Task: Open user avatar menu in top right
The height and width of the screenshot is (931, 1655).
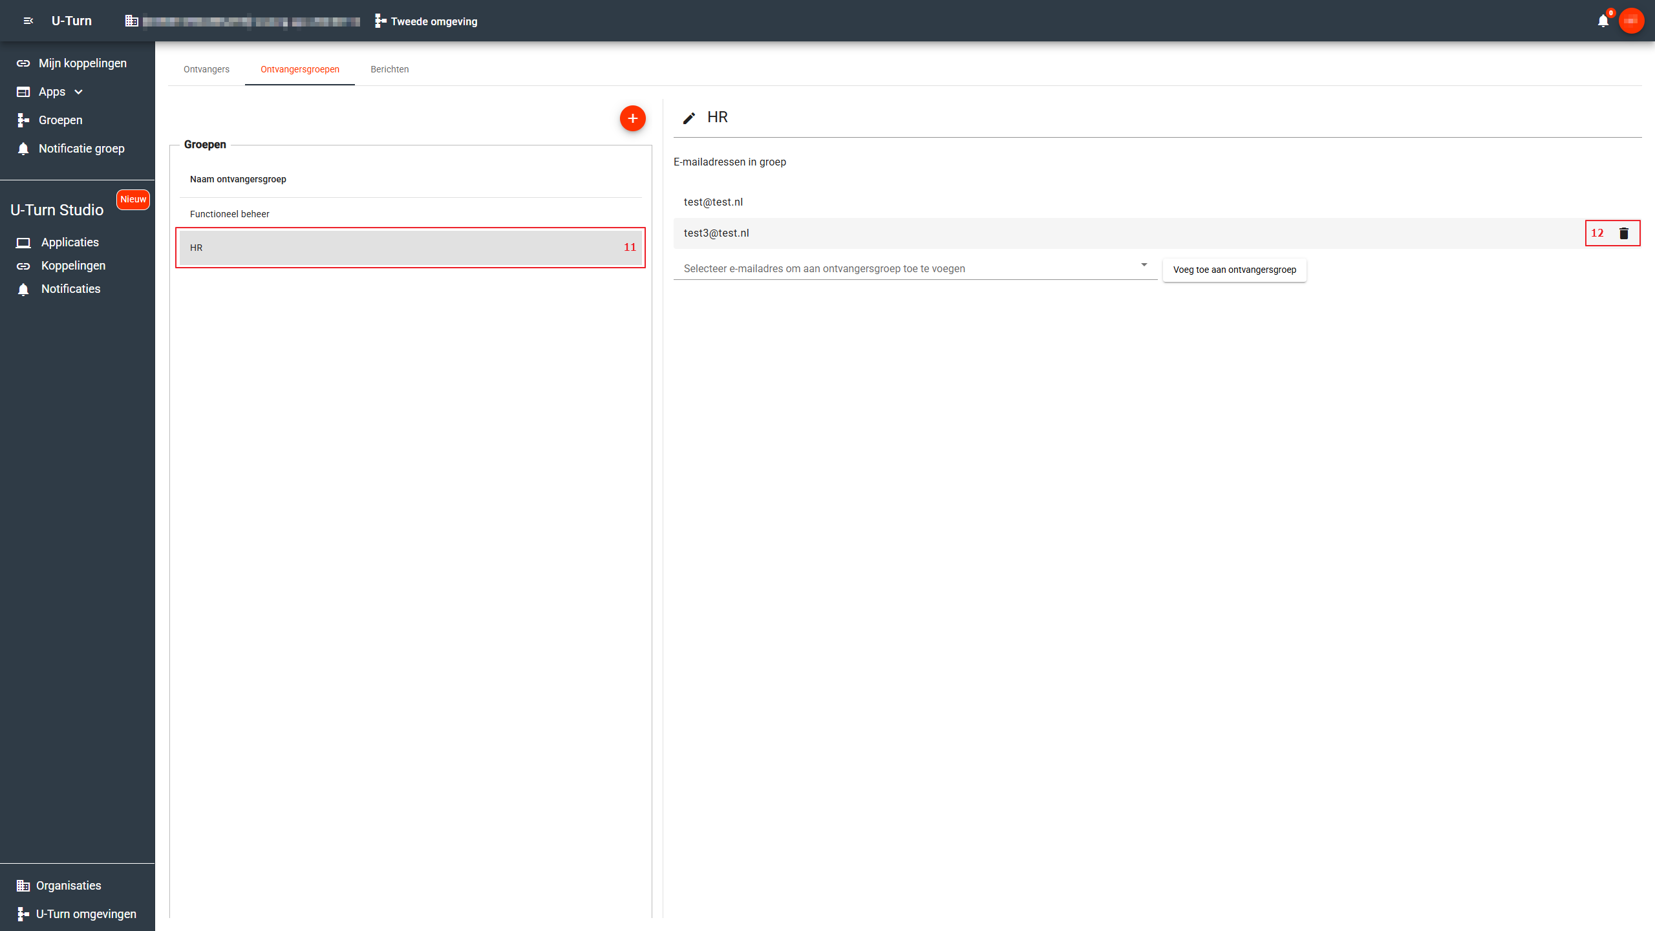Action: coord(1630,21)
